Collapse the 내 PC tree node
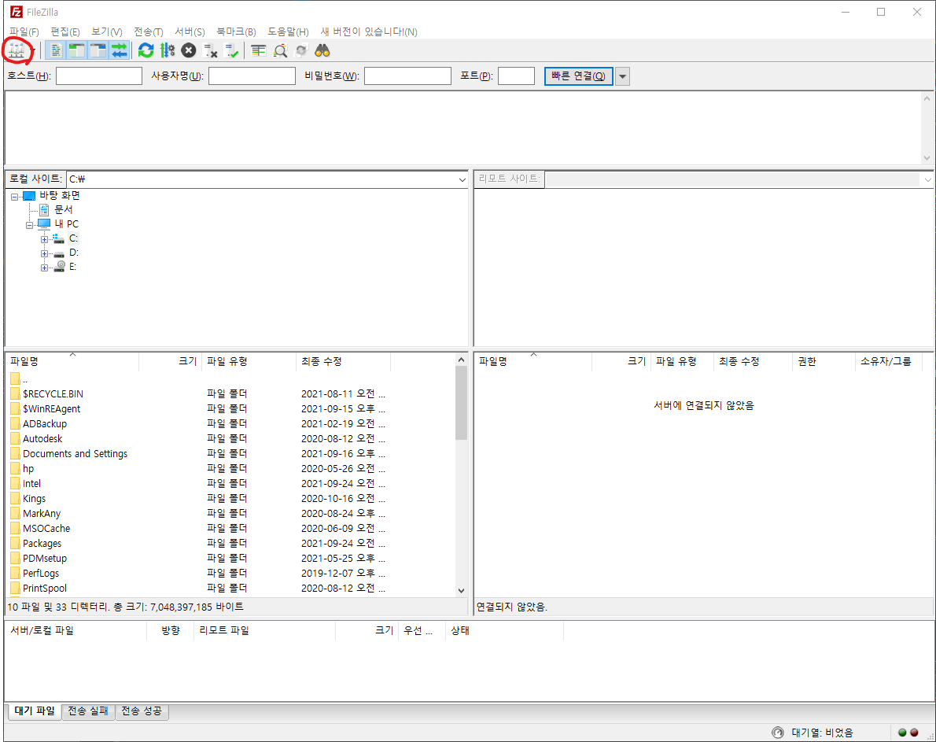The image size is (936, 742). pyautogui.click(x=29, y=225)
